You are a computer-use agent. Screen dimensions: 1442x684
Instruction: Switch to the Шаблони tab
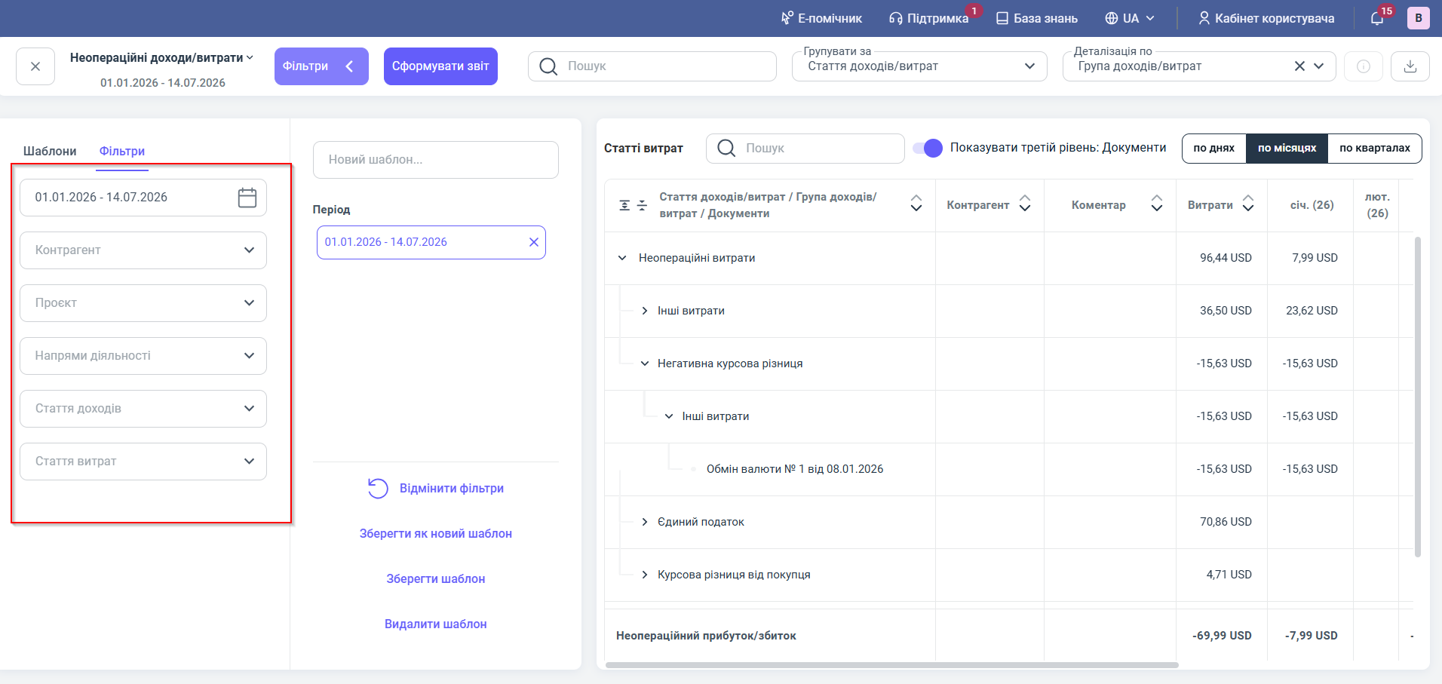(50, 152)
